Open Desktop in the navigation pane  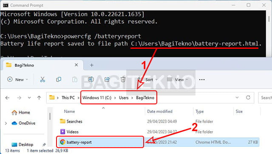tap(22, 145)
